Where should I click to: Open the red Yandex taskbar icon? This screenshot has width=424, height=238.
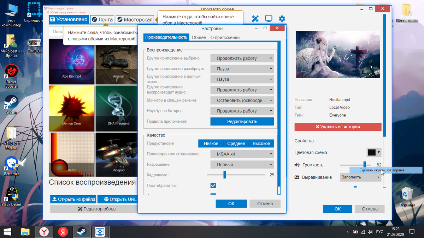(x=63, y=232)
